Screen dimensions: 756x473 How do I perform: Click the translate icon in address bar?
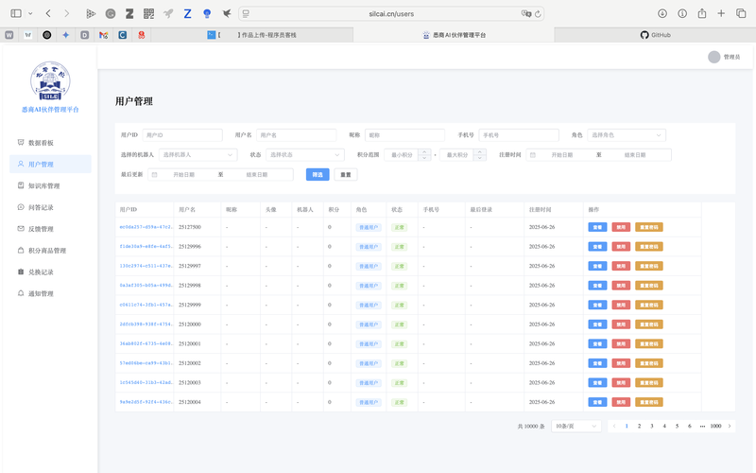click(525, 13)
